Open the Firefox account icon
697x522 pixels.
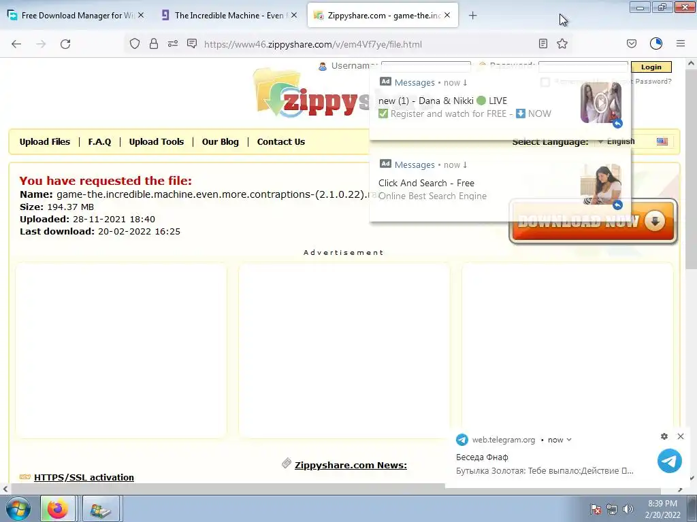click(x=656, y=43)
